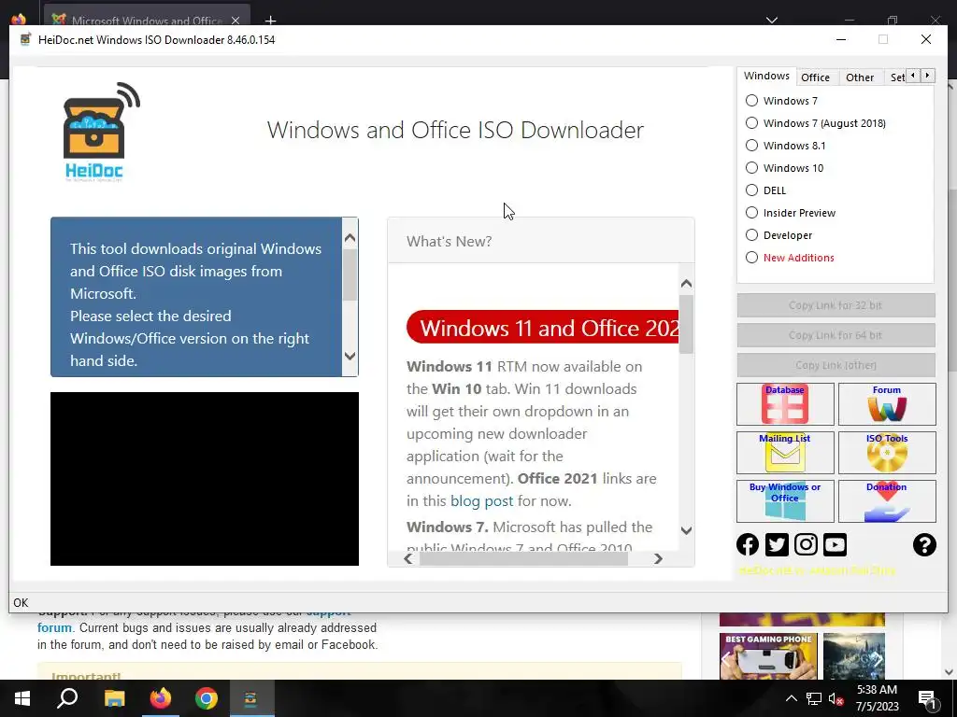Open the notification center icon
This screenshot has width=957, height=717.
928,698
